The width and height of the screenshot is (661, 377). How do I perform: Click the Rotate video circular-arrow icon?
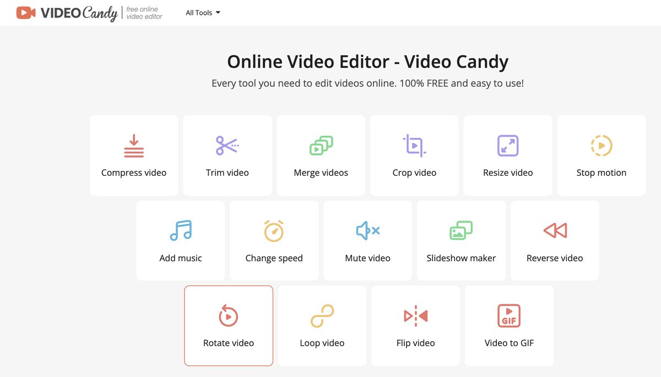pos(228,316)
